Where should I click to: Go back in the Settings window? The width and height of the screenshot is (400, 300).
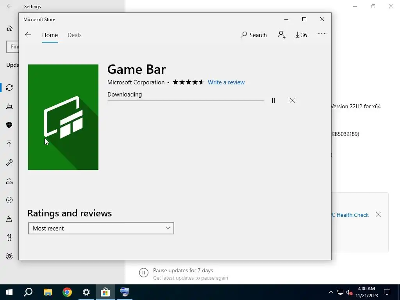click(x=9, y=6)
